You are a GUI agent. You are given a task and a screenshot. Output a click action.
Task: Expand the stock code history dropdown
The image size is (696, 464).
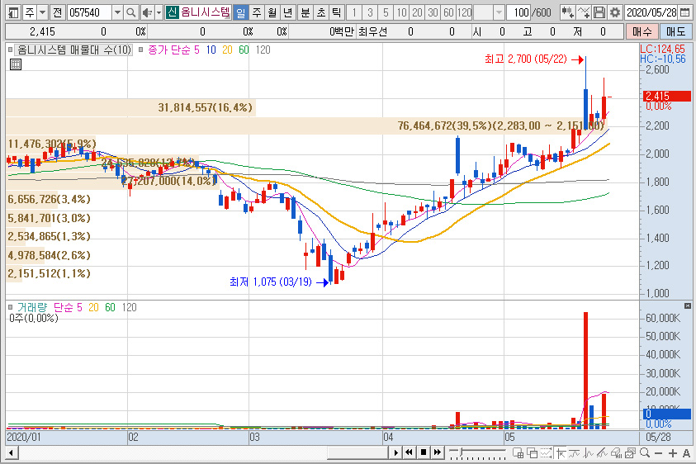(x=117, y=12)
